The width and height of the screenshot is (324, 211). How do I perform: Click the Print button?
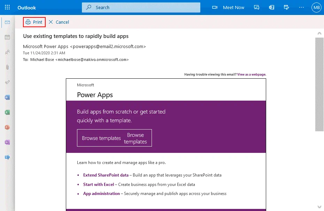pyautogui.click(x=34, y=22)
